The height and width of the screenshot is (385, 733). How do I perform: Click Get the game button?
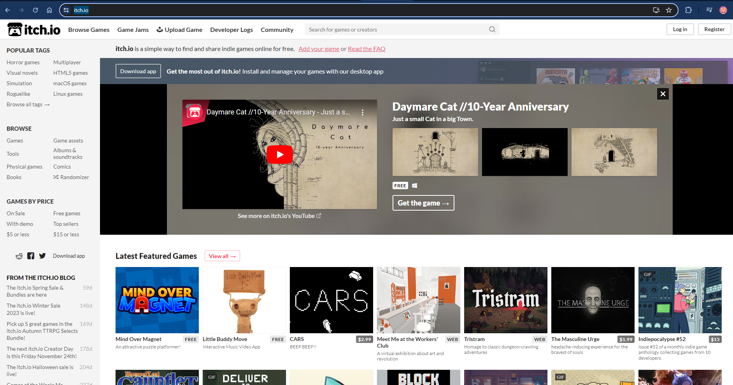point(423,203)
